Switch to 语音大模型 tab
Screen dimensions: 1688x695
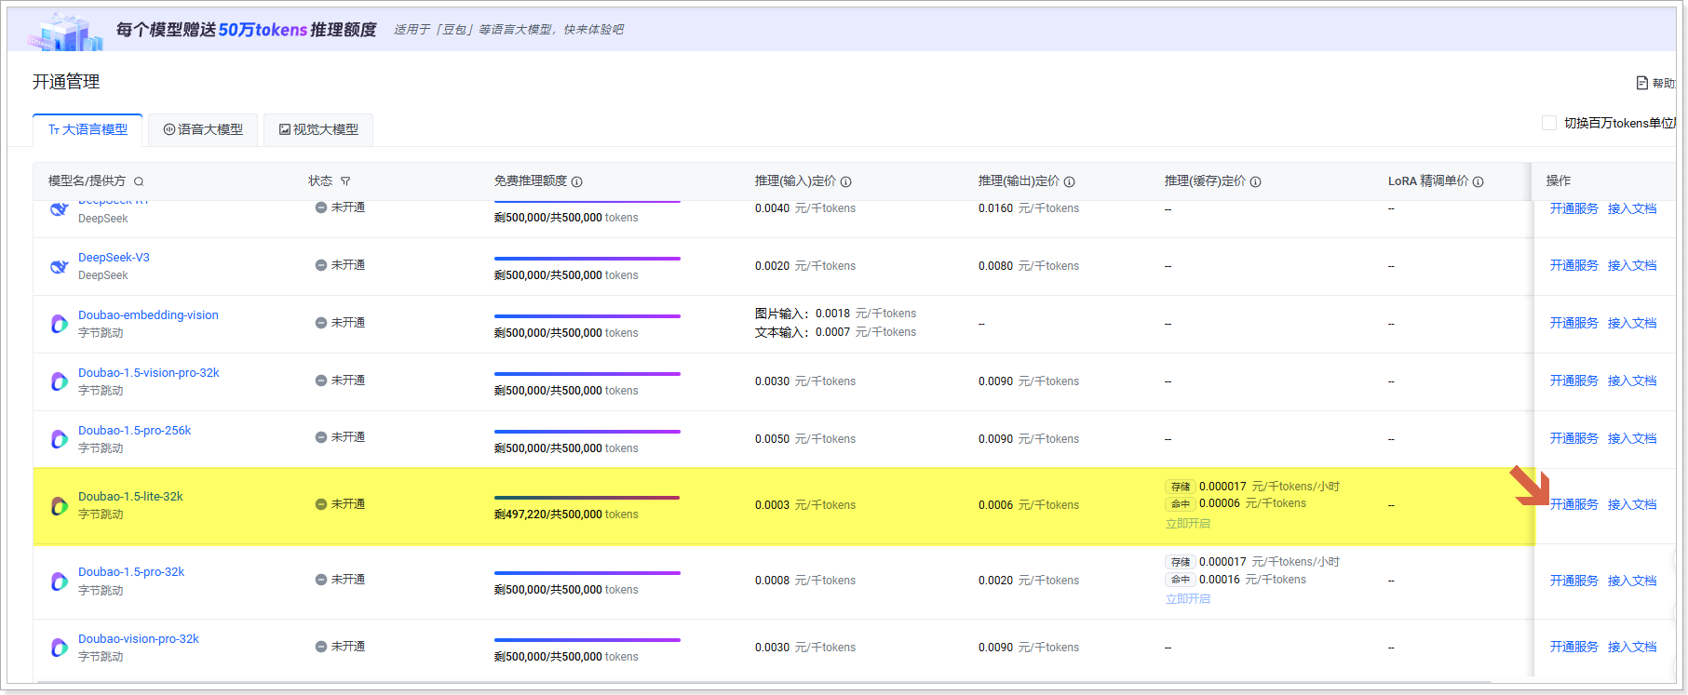pos(203,130)
